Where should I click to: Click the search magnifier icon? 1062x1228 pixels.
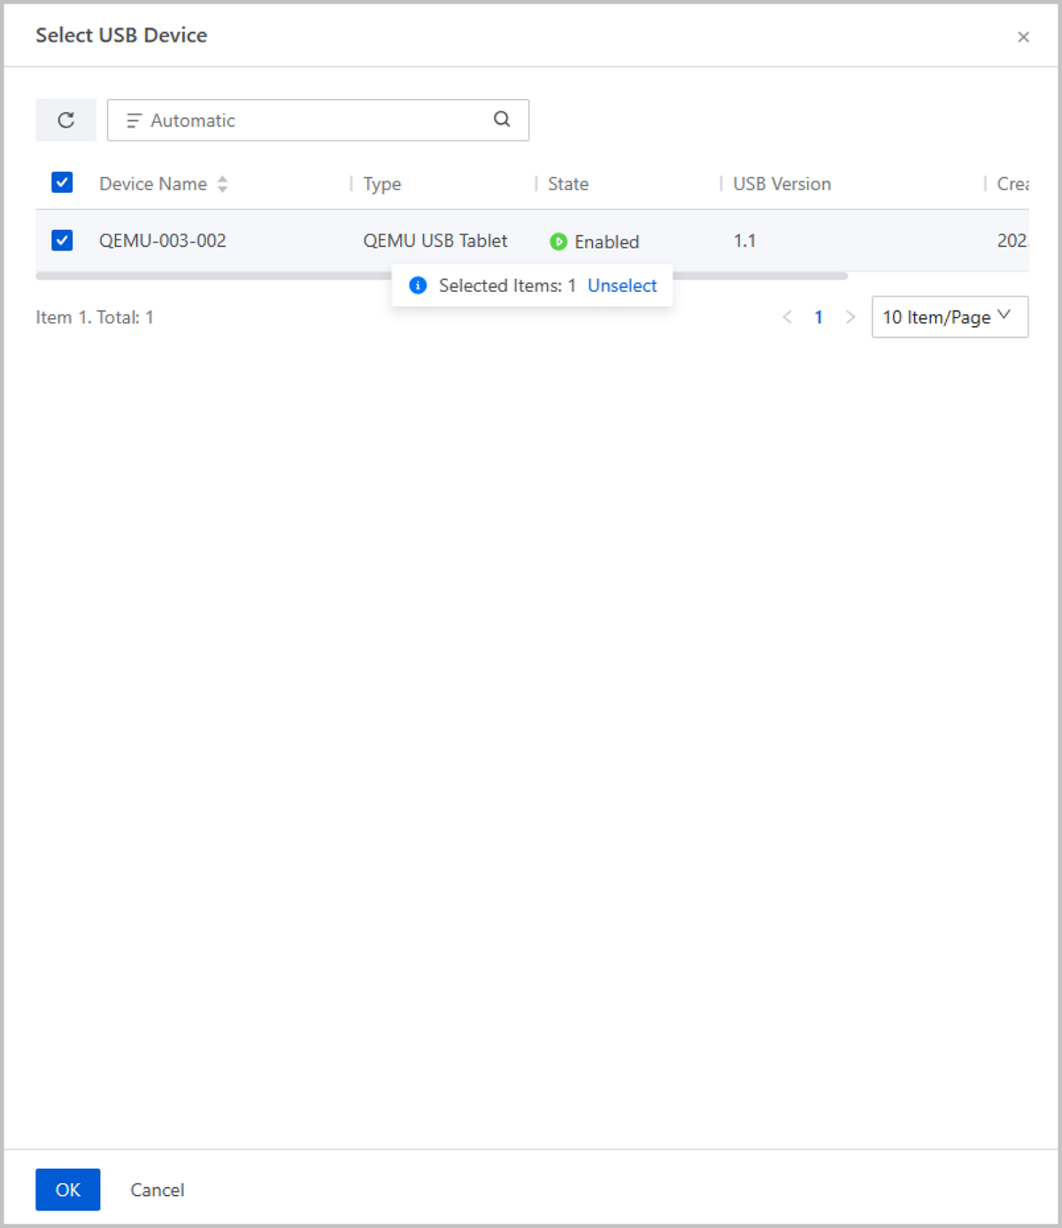point(502,119)
